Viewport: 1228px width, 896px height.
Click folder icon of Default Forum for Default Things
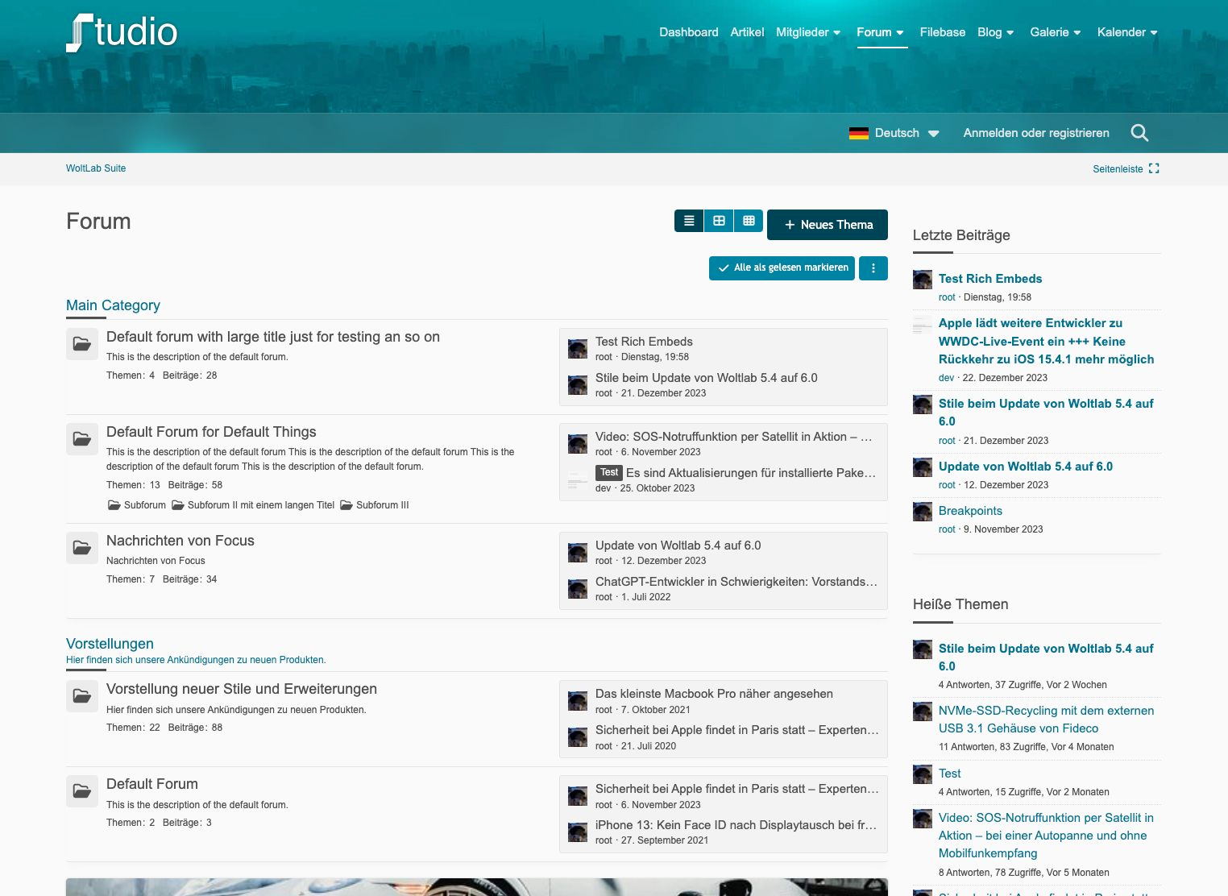[82, 439]
